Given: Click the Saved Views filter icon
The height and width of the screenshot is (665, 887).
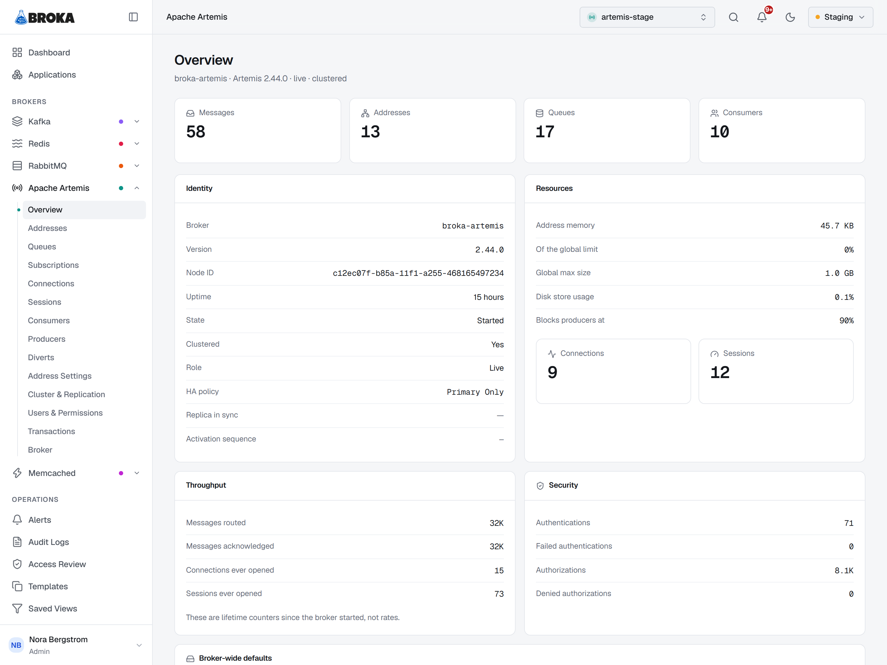Looking at the screenshot, I should pyautogui.click(x=17, y=608).
